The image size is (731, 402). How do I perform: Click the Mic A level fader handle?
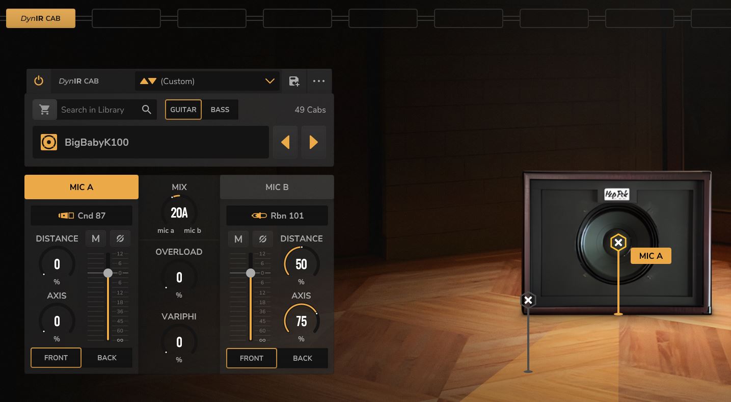(108, 273)
